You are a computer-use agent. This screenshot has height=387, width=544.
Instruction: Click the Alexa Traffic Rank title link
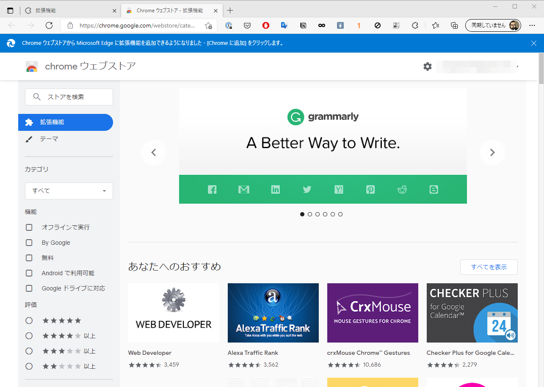click(253, 353)
